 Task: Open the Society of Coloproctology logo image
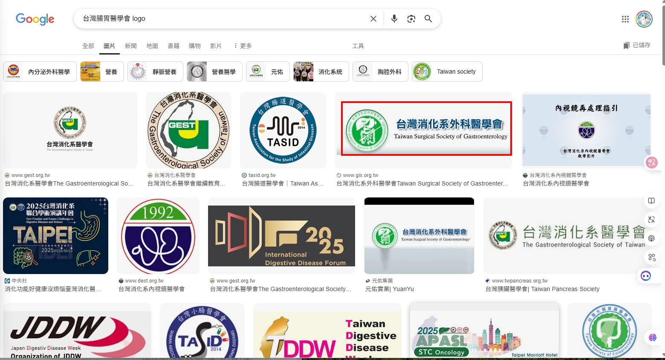(x=610, y=331)
